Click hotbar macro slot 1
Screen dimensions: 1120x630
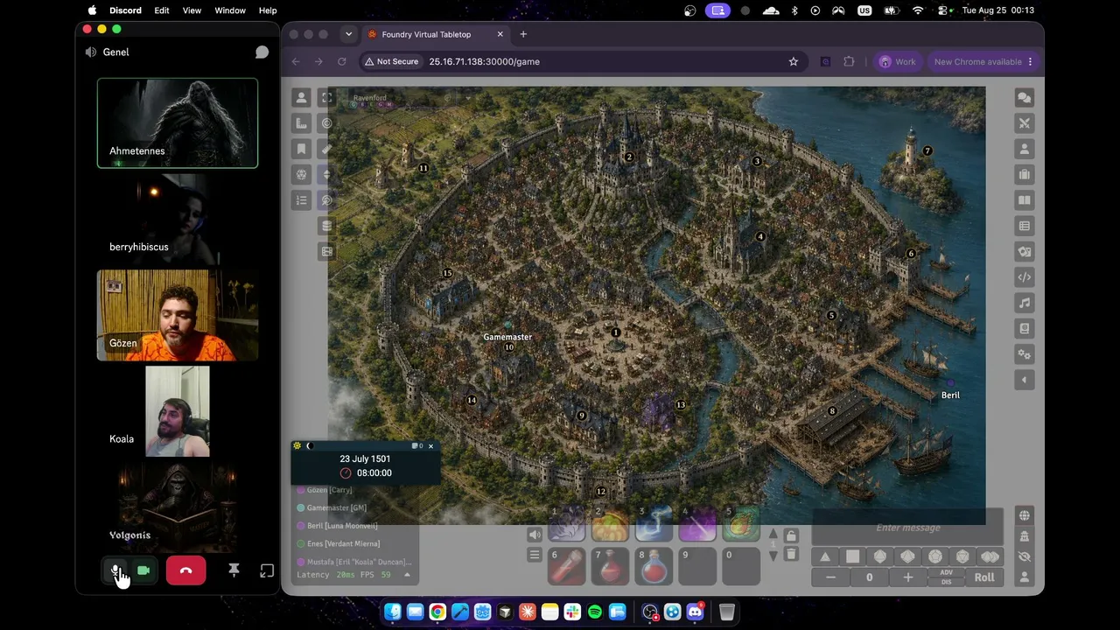(x=566, y=523)
